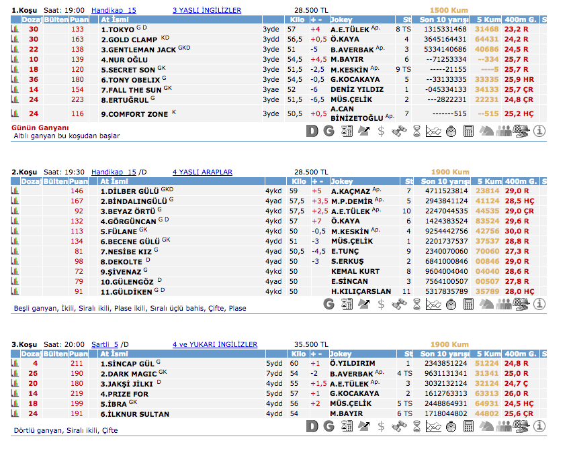571x455 pixels.
Task: Click the hourglass icon in race 3 toolbar
Action: pyautogui.click(x=416, y=426)
